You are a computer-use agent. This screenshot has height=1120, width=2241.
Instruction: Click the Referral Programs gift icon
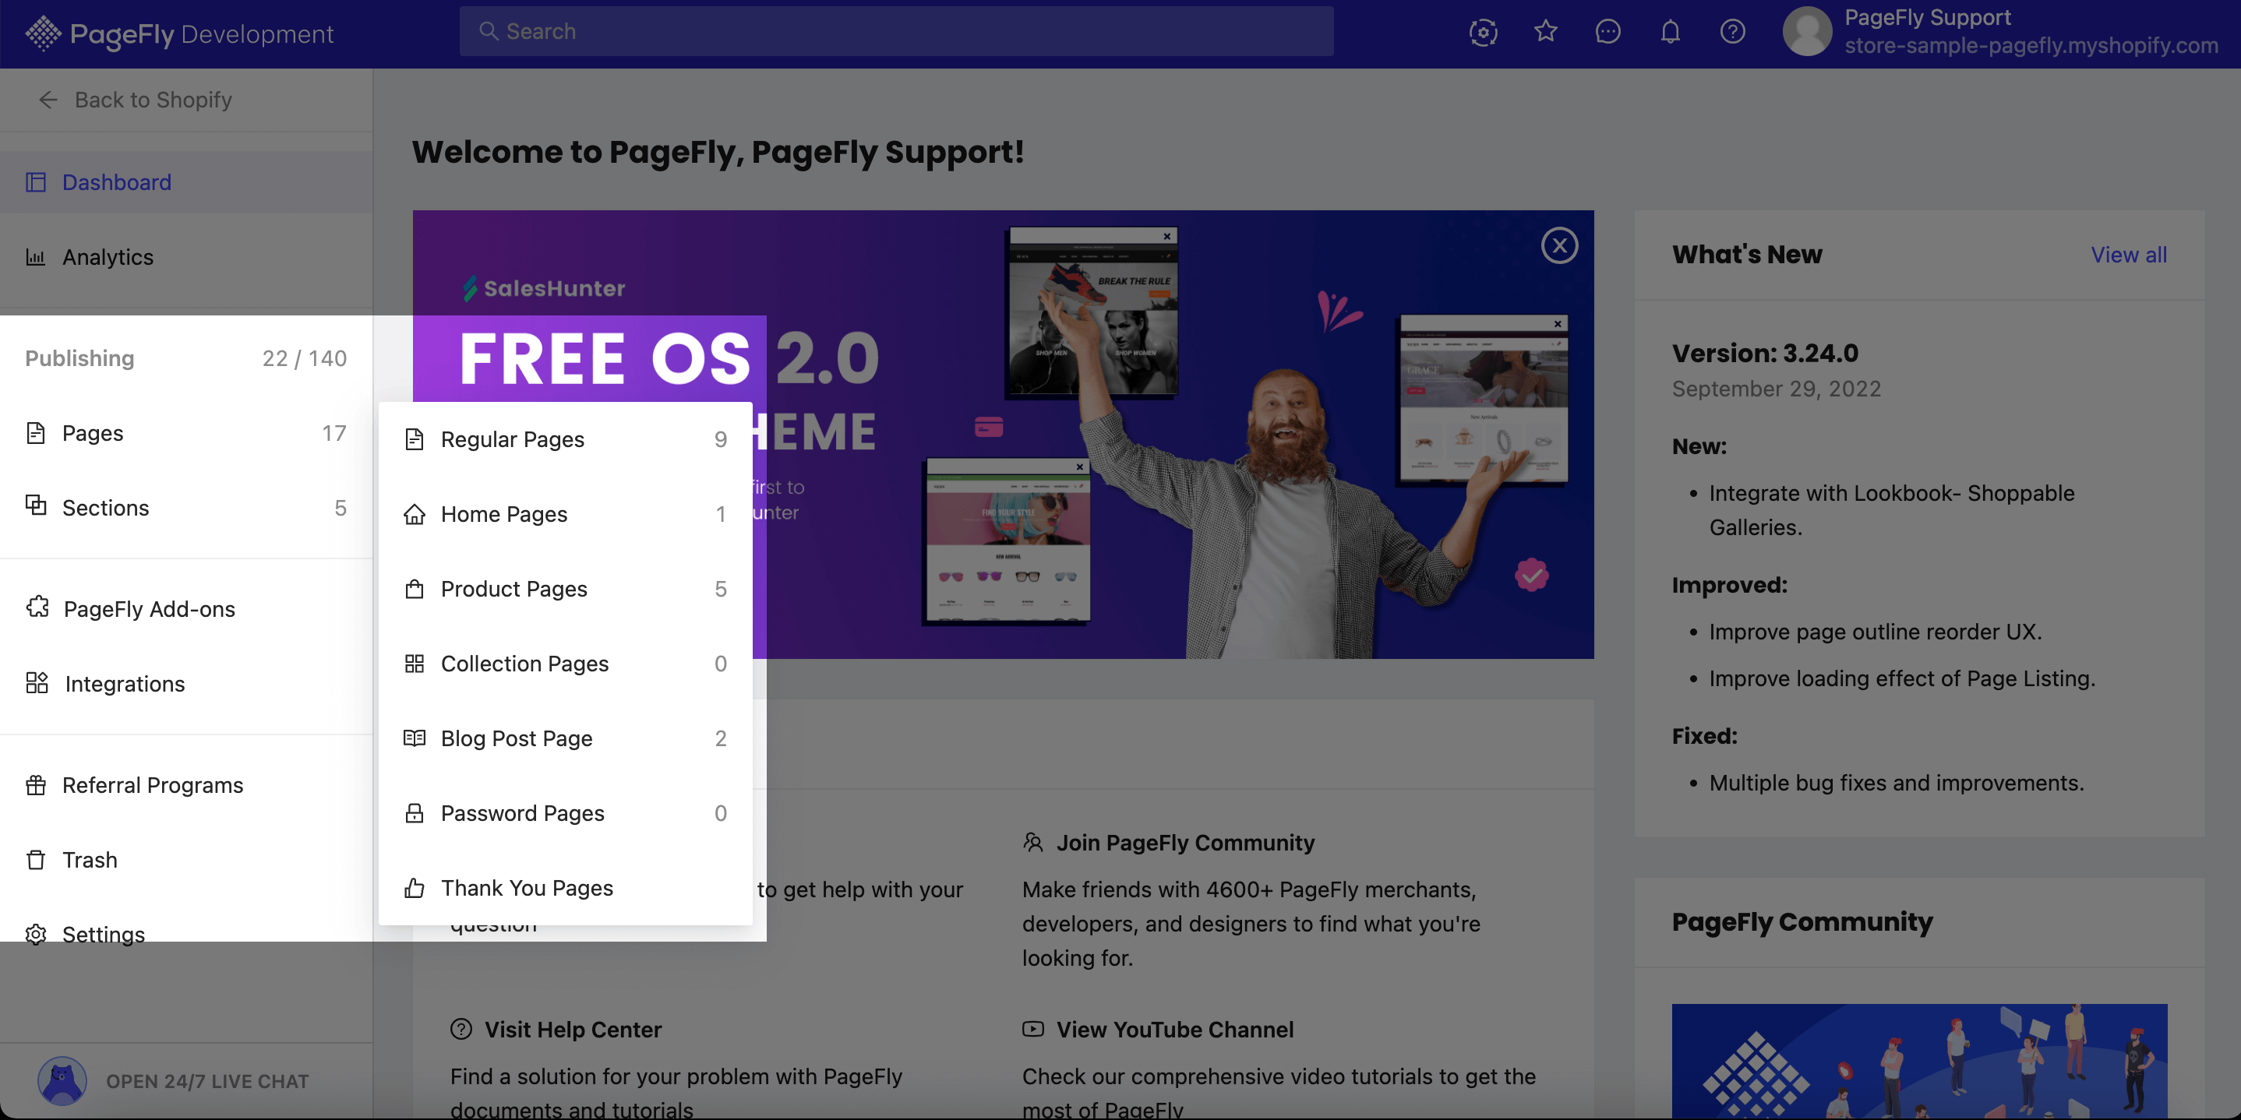(36, 785)
